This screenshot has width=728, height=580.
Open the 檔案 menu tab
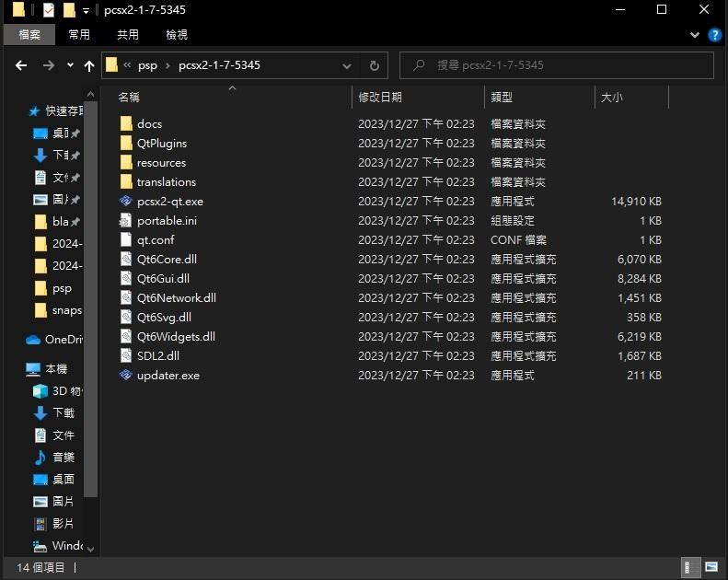pos(29,35)
